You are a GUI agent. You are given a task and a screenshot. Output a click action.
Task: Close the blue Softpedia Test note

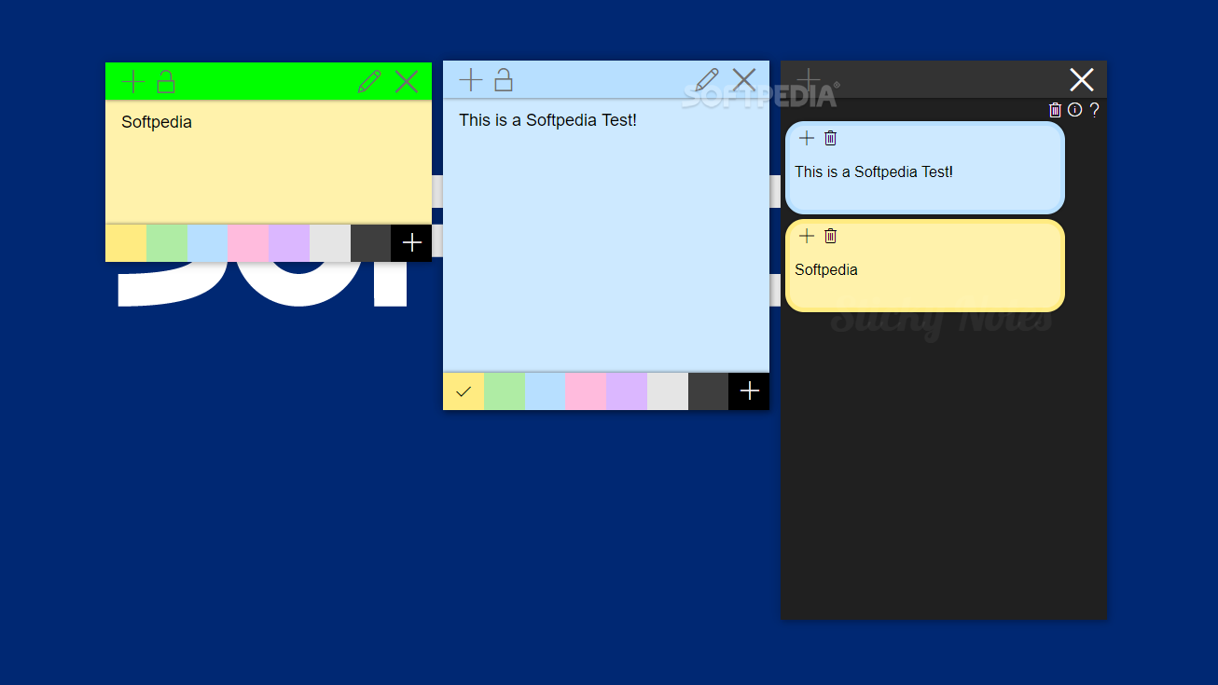[744, 80]
